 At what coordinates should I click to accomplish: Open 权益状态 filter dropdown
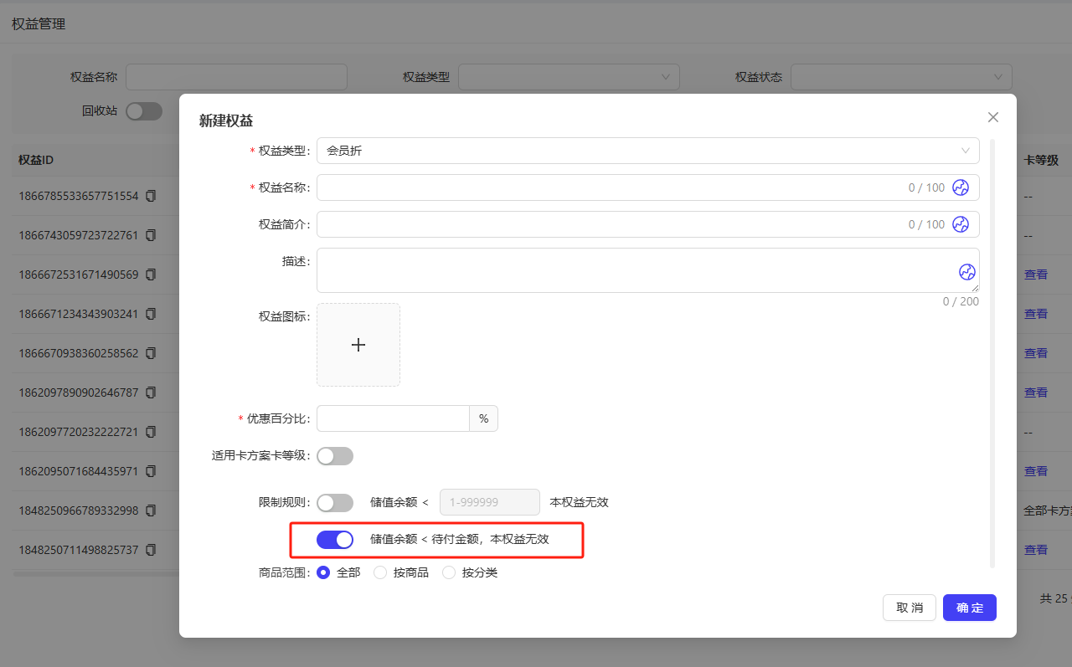(901, 77)
